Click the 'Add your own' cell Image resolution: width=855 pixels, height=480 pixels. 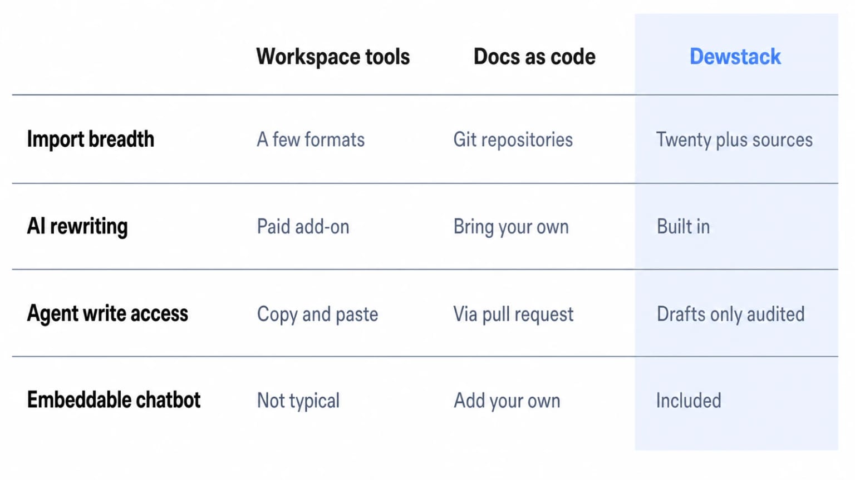tap(507, 401)
